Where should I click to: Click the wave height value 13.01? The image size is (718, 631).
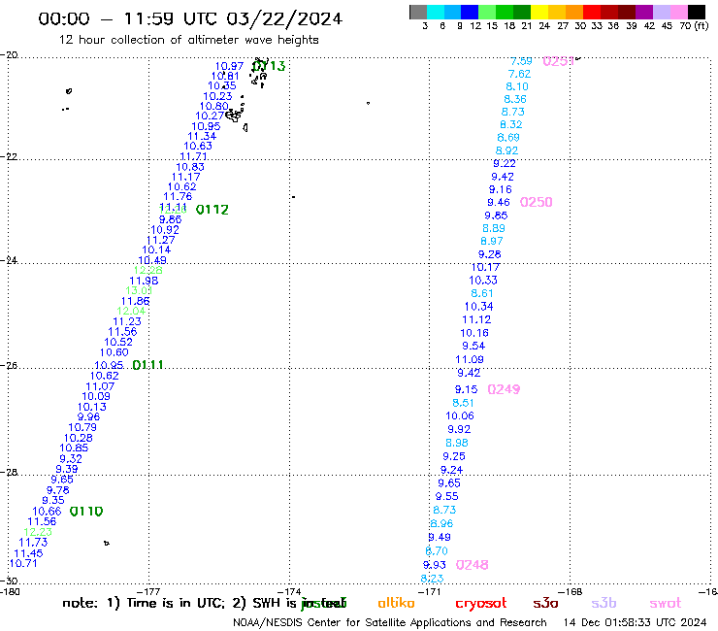coord(139,290)
